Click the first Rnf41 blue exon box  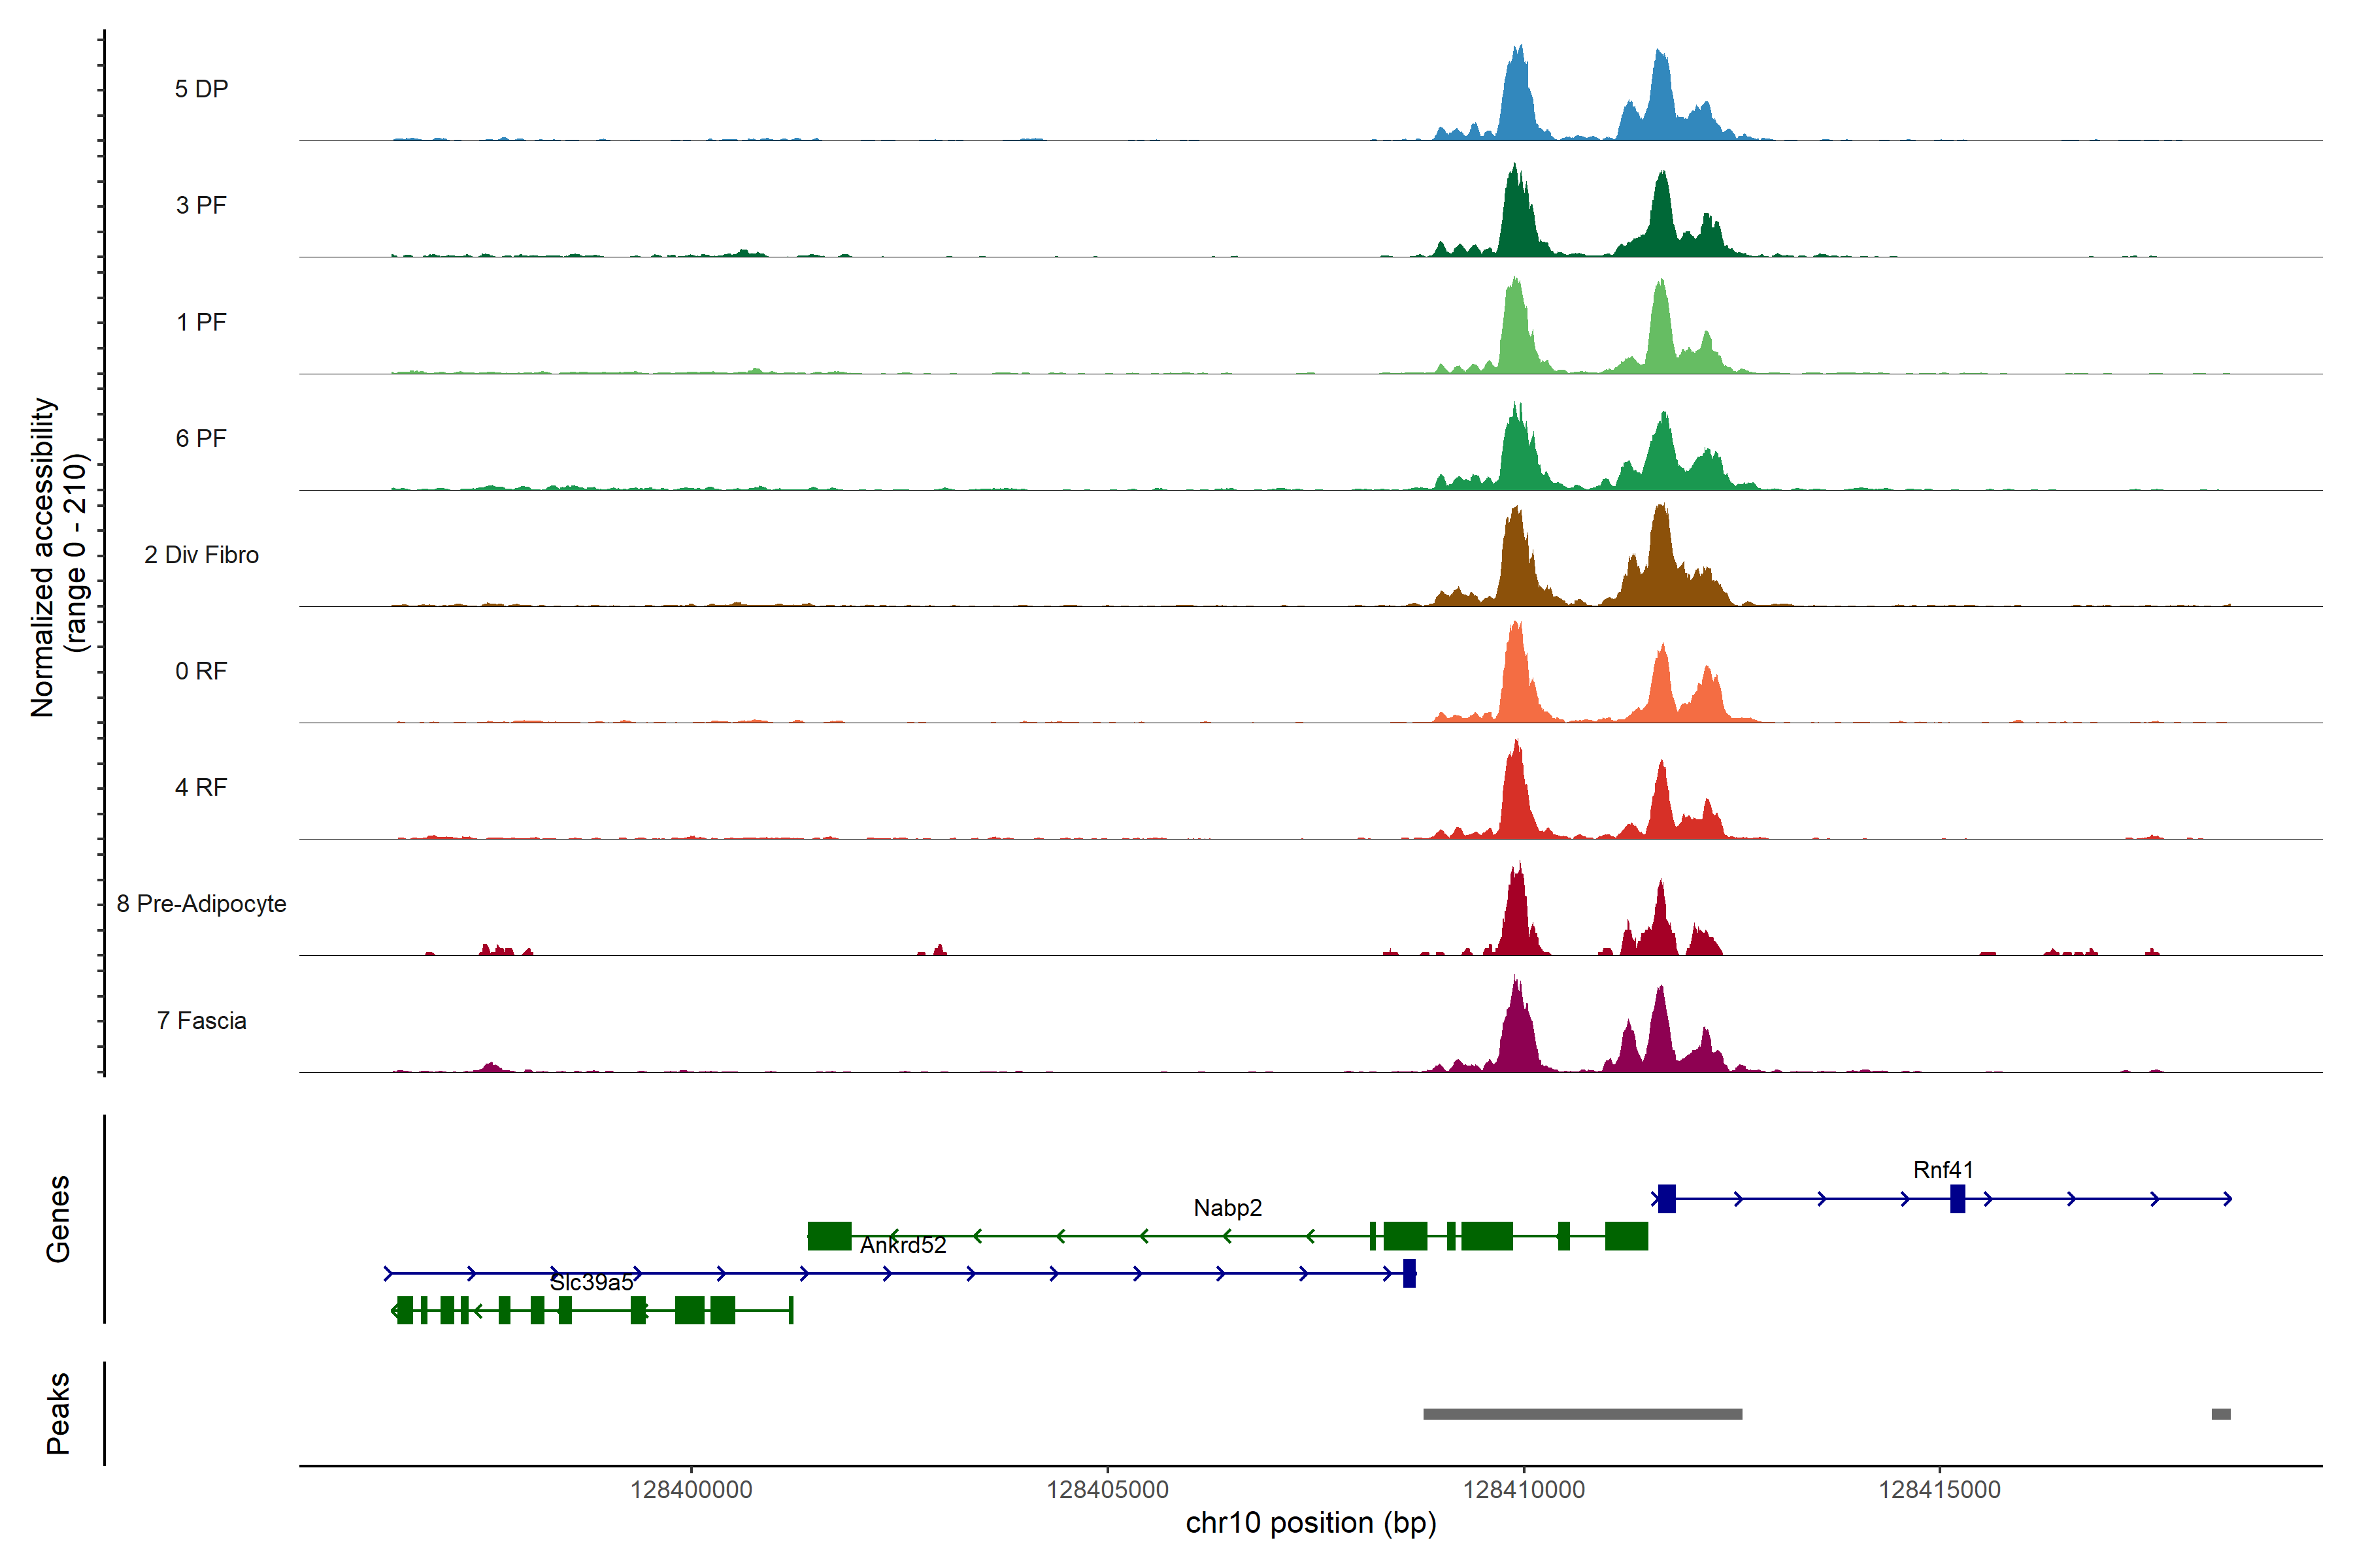pyautogui.click(x=1665, y=1198)
